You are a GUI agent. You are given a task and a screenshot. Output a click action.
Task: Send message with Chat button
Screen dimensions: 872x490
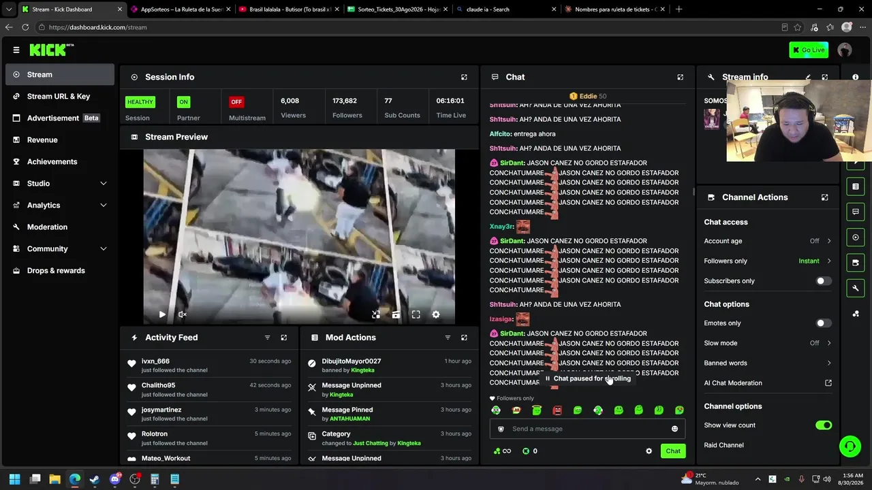pyautogui.click(x=673, y=451)
